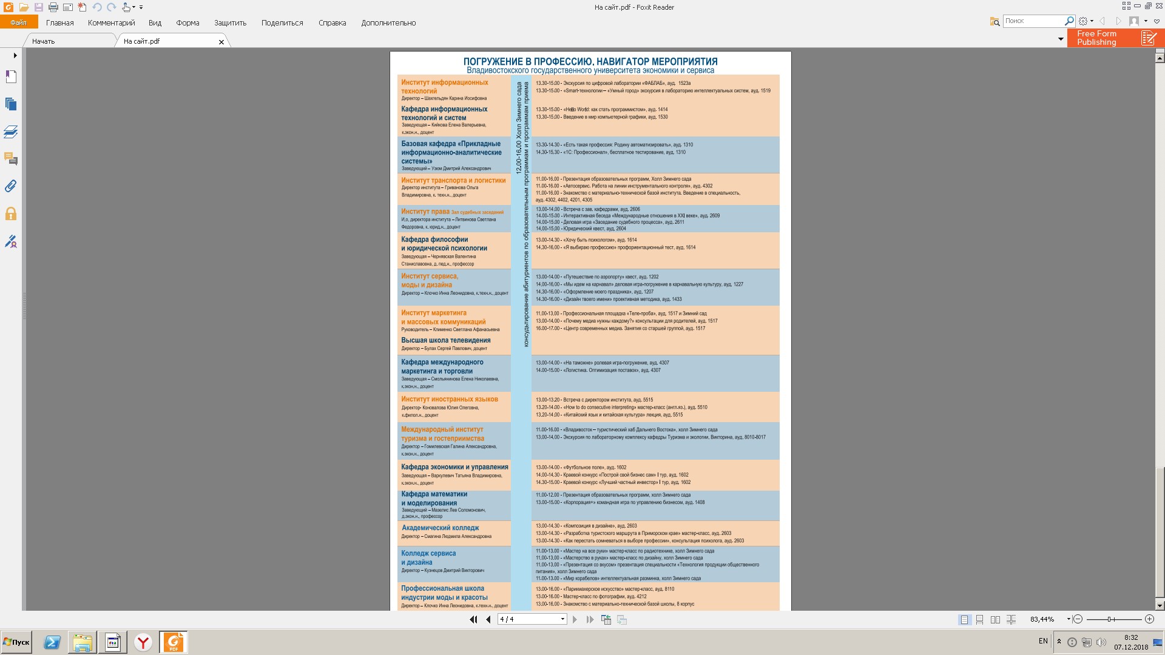Open the page number dropdown
This screenshot has width=1165, height=655.
(562, 619)
